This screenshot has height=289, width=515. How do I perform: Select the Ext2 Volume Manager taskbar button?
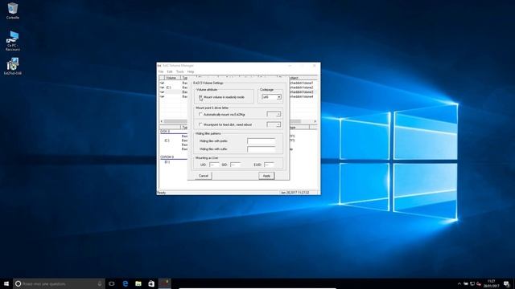coord(165,283)
